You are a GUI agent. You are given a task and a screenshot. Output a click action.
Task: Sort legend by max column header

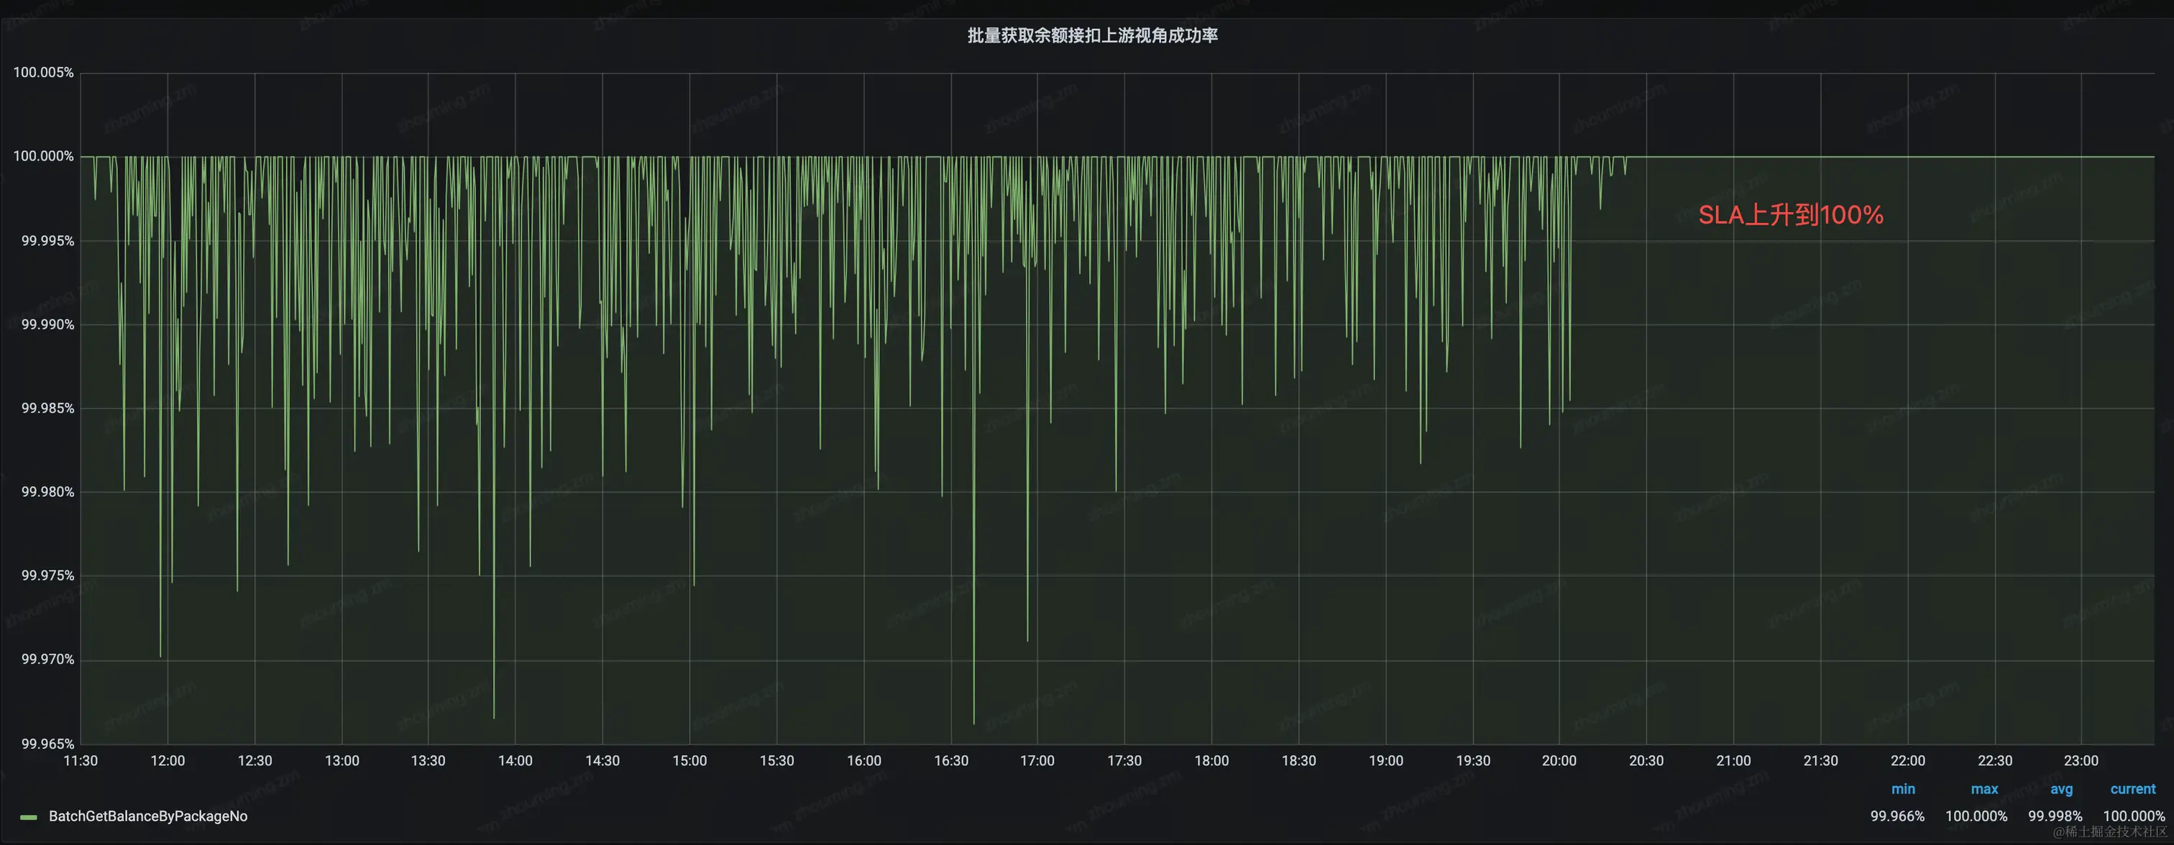[1984, 790]
